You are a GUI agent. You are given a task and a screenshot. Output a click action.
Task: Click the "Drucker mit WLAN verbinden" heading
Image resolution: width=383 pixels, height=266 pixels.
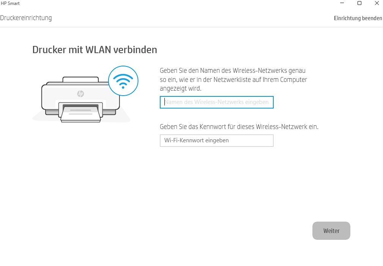[95, 50]
